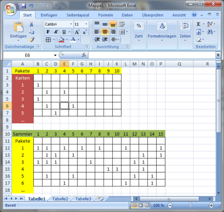The height and width of the screenshot is (212, 224).
Task: Increase font size with large A icon
Action: coord(77,32)
